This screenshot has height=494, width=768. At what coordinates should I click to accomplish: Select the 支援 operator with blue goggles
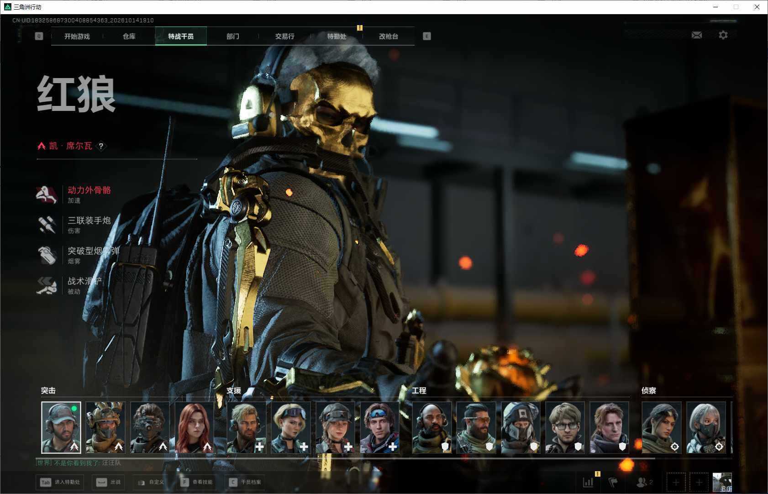tap(379, 427)
